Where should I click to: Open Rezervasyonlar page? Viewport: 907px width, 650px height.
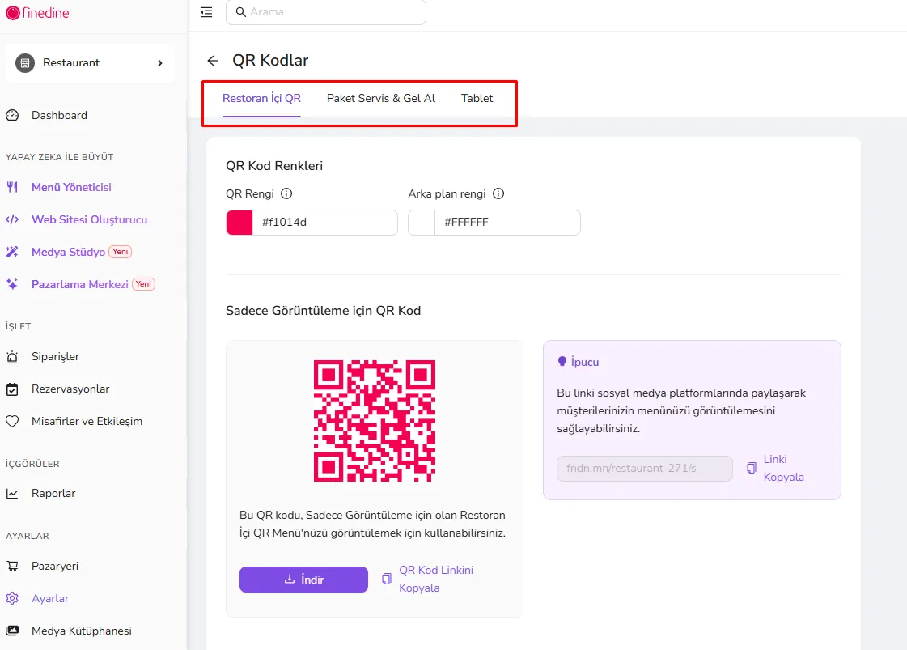70,389
